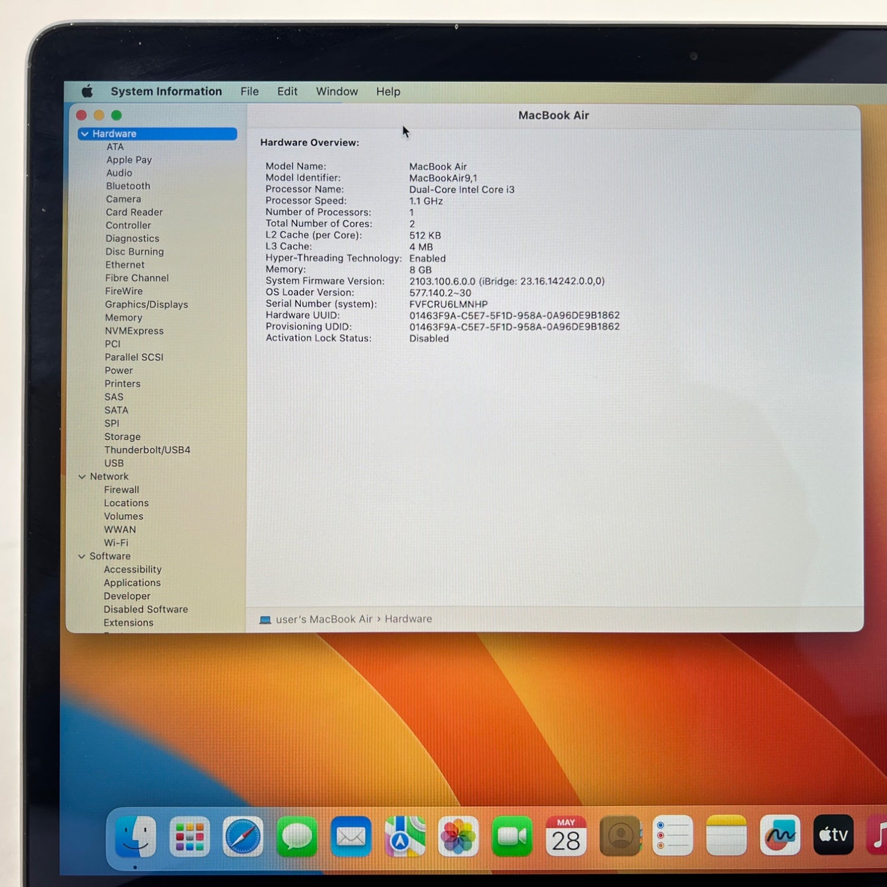The width and height of the screenshot is (887, 887).
Task: Select Card Reader in the sidebar
Action: (x=134, y=212)
